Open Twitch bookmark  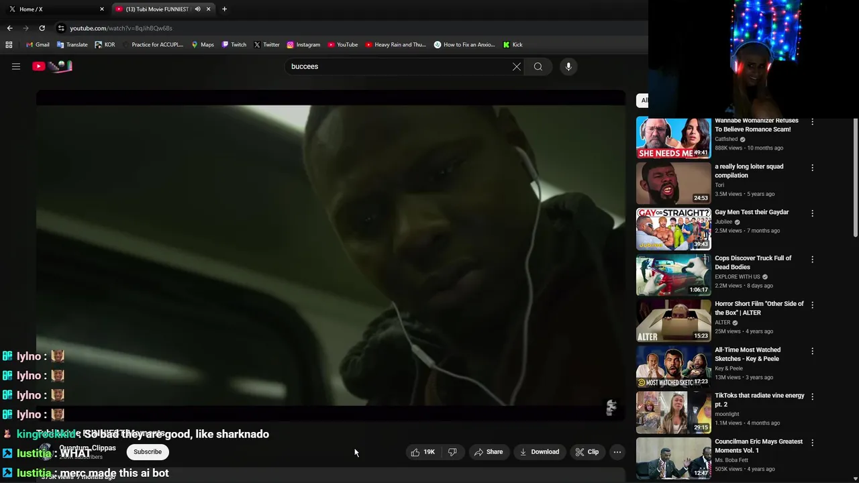click(x=234, y=45)
